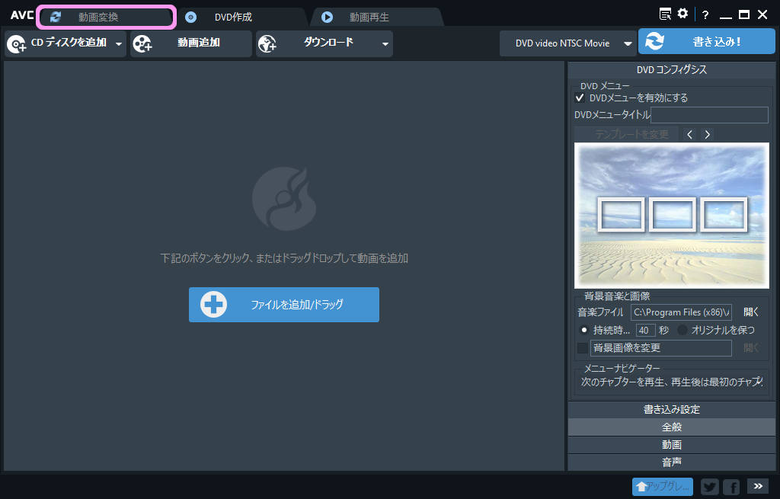
Task: Click the 開く link next to 音楽ファイル
Action: (754, 312)
